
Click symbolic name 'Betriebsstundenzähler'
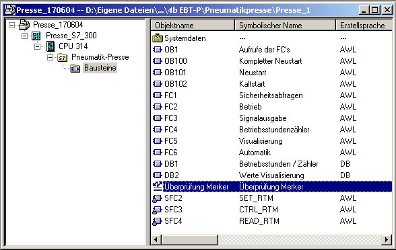(x=274, y=130)
